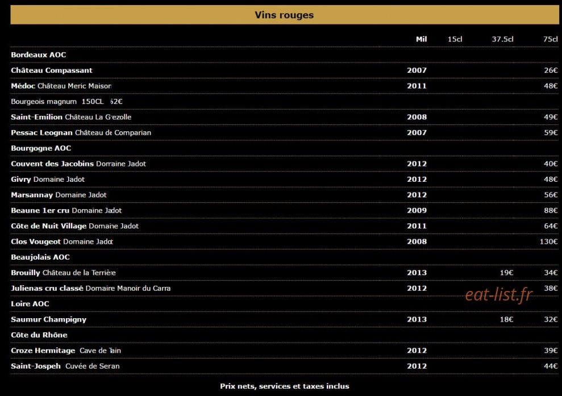Select the 'Château Compassant' wine name
Viewport: 562px width, 396px height.
click(52, 70)
